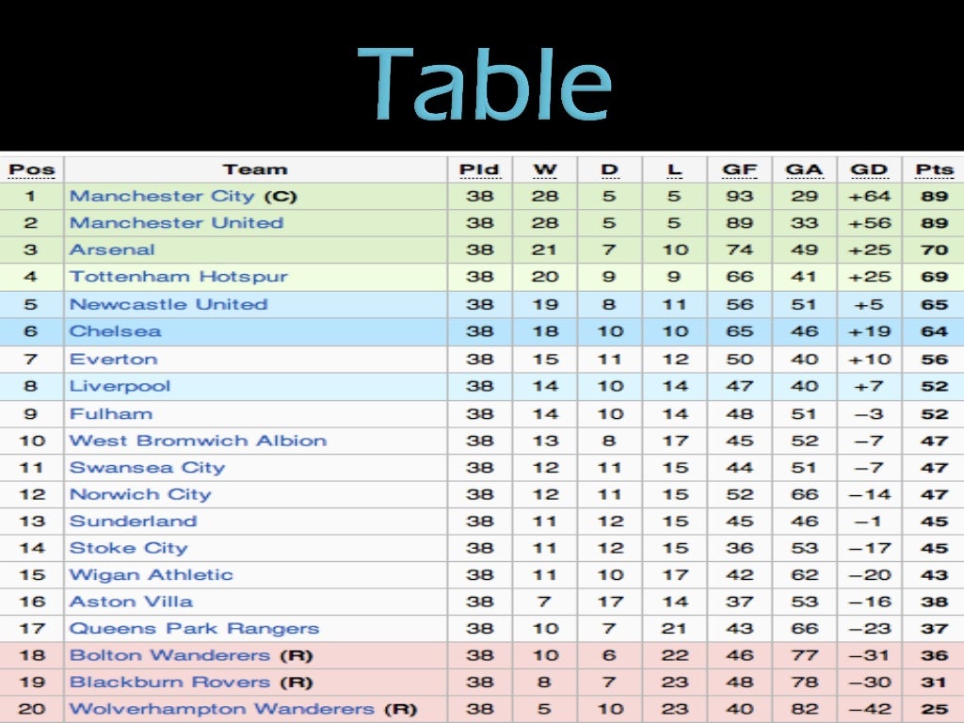Click the Sunderland team link

click(134, 522)
